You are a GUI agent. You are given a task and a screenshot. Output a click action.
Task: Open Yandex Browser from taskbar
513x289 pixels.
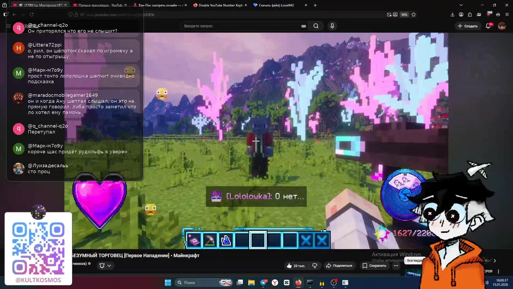(275, 283)
